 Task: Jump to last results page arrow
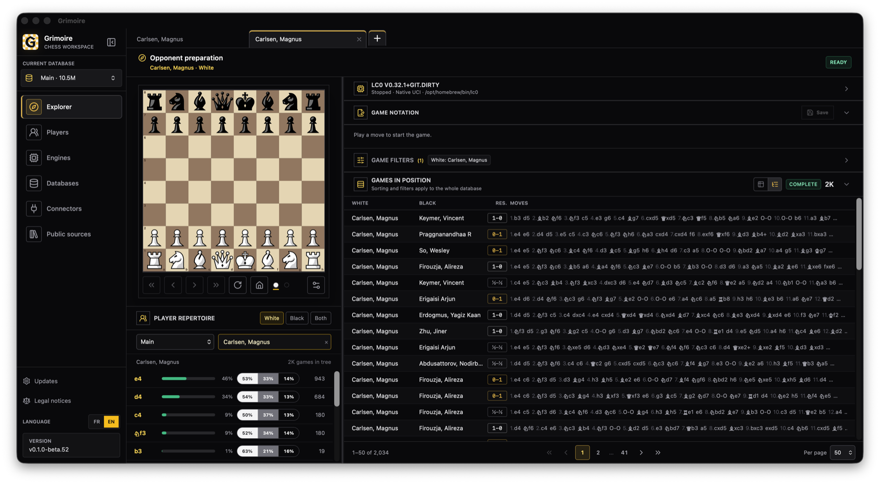coord(658,452)
